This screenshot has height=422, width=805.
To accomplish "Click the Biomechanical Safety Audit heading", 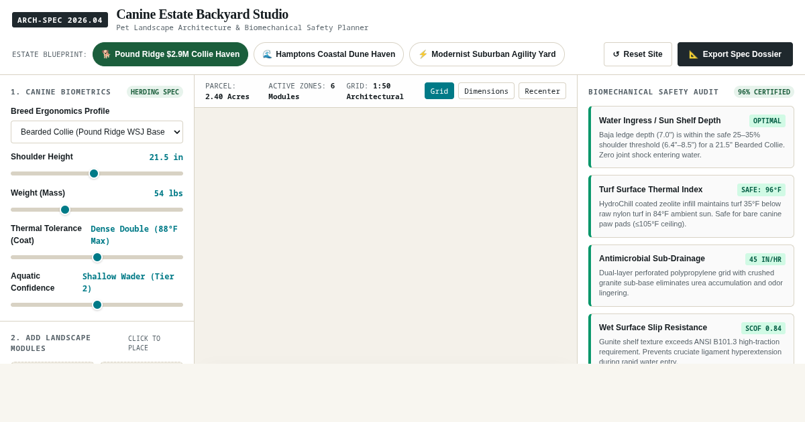I will coord(653,92).
